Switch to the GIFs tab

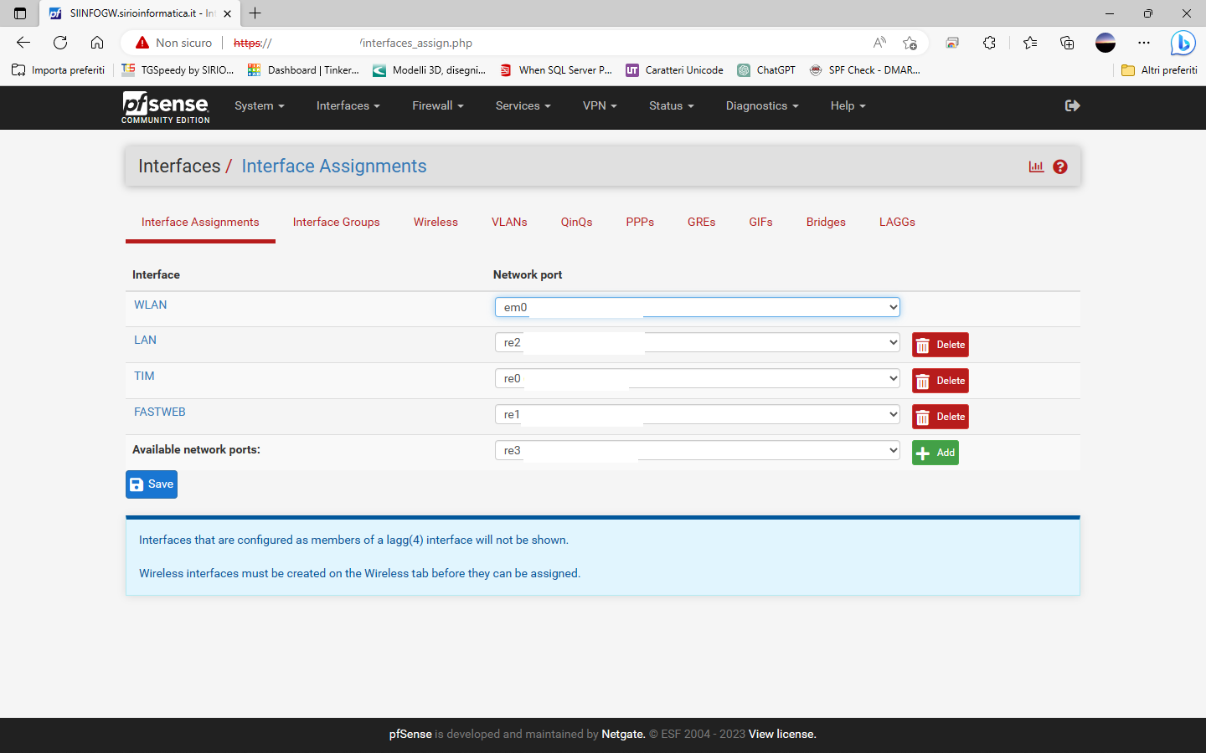tap(761, 222)
